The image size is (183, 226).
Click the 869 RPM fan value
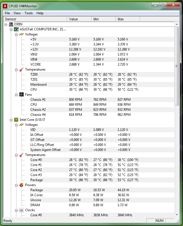[x=76, y=105]
